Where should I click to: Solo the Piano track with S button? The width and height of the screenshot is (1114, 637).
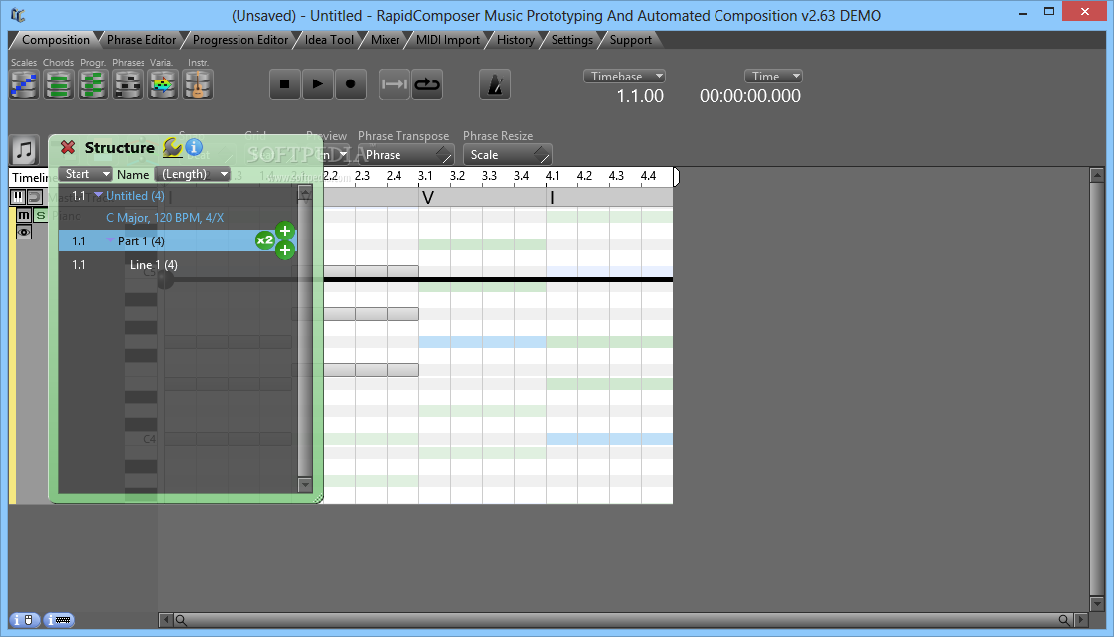41,215
